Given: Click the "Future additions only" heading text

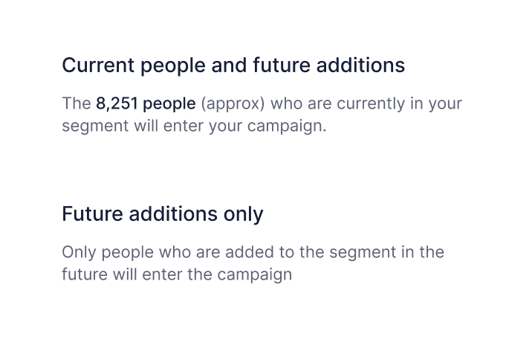Looking at the screenshot, I should tap(162, 214).
